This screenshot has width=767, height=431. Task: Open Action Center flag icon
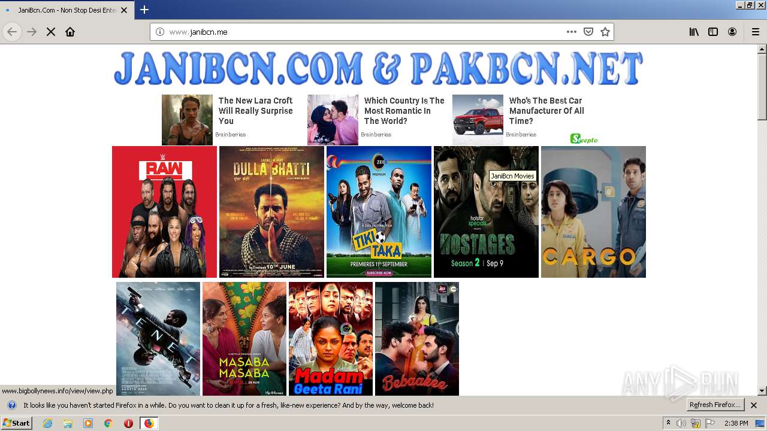pyautogui.click(x=710, y=423)
